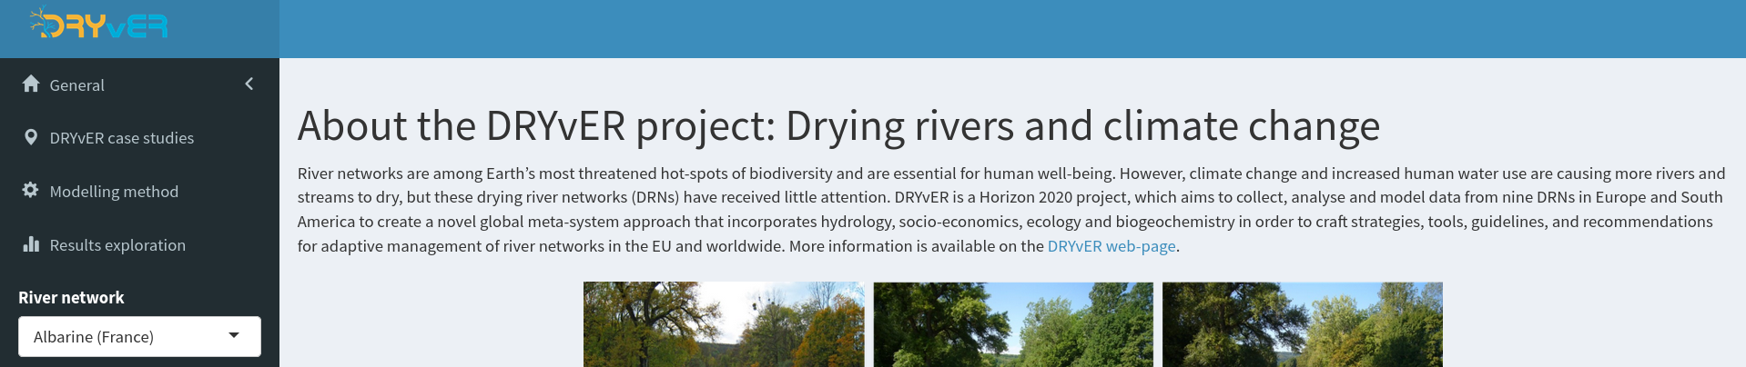Click the bar chart icon for Results exploration
Screen dimensions: 1746x367
31,243
